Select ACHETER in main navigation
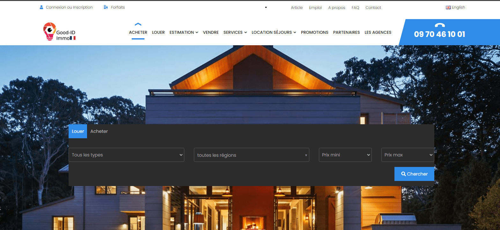Viewport: 500px width, 230px height. coord(138,32)
